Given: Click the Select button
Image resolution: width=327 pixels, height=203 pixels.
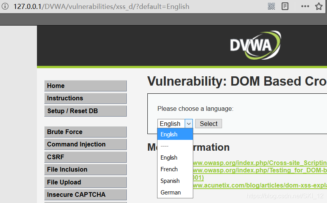Looking at the screenshot, I should [x=208, y=124].
